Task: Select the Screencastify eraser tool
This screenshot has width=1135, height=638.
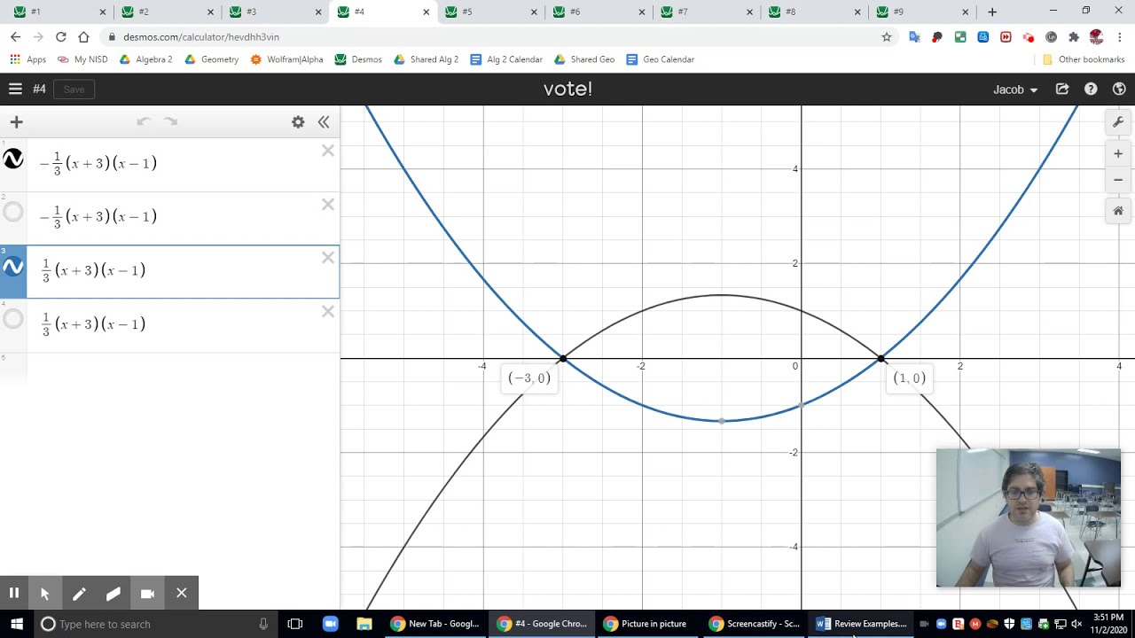Action: (113, 594)
